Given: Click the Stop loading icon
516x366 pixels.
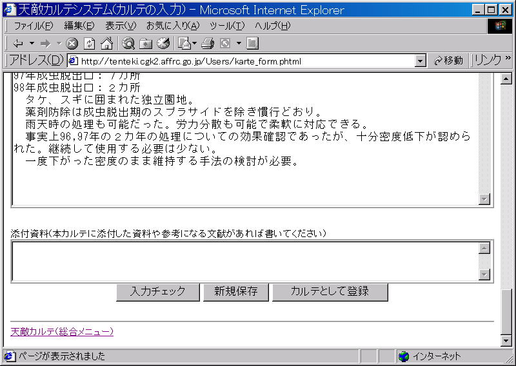Looking at the screenshot, I should (72, 44).
